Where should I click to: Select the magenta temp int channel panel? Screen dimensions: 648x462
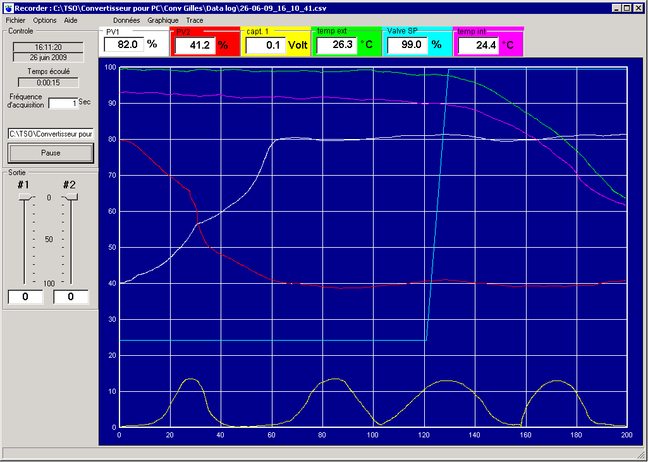[488, 42]
